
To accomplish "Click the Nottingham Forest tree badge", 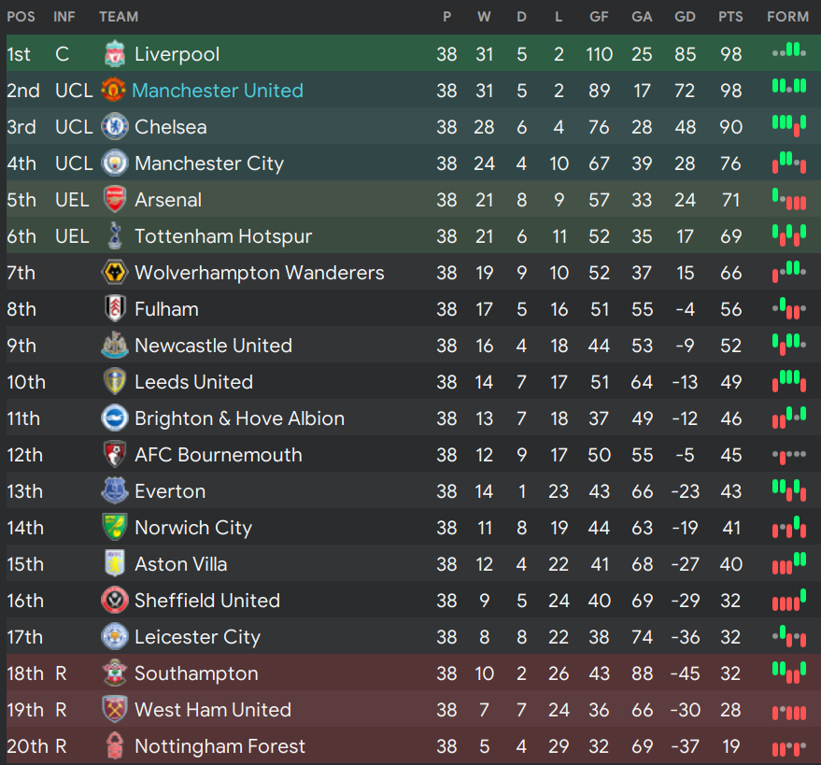I will coord(115,745).
